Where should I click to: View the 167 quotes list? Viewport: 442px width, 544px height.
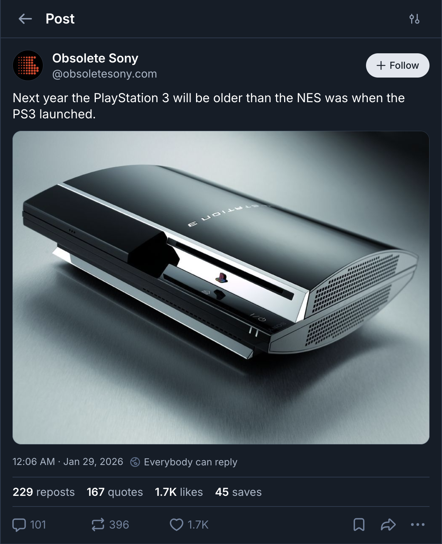[115, 492]
